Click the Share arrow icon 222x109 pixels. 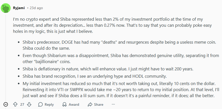click(x=90, y=104)
